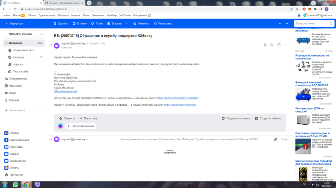Open Все проекты menu
This screenshot has height=188, width=336.
pyautogui.click(x=142, y=16)
